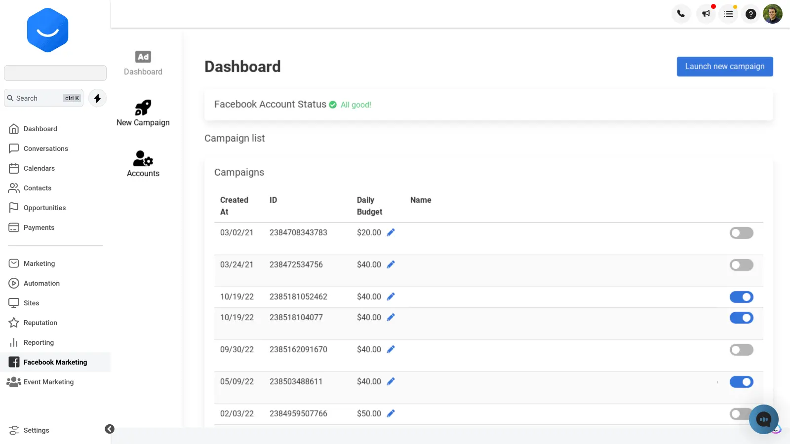Image resolution: width=790 pixels, height=444 pixels.
Task: Open the Opportunities section
Action: tap(45, 208)
